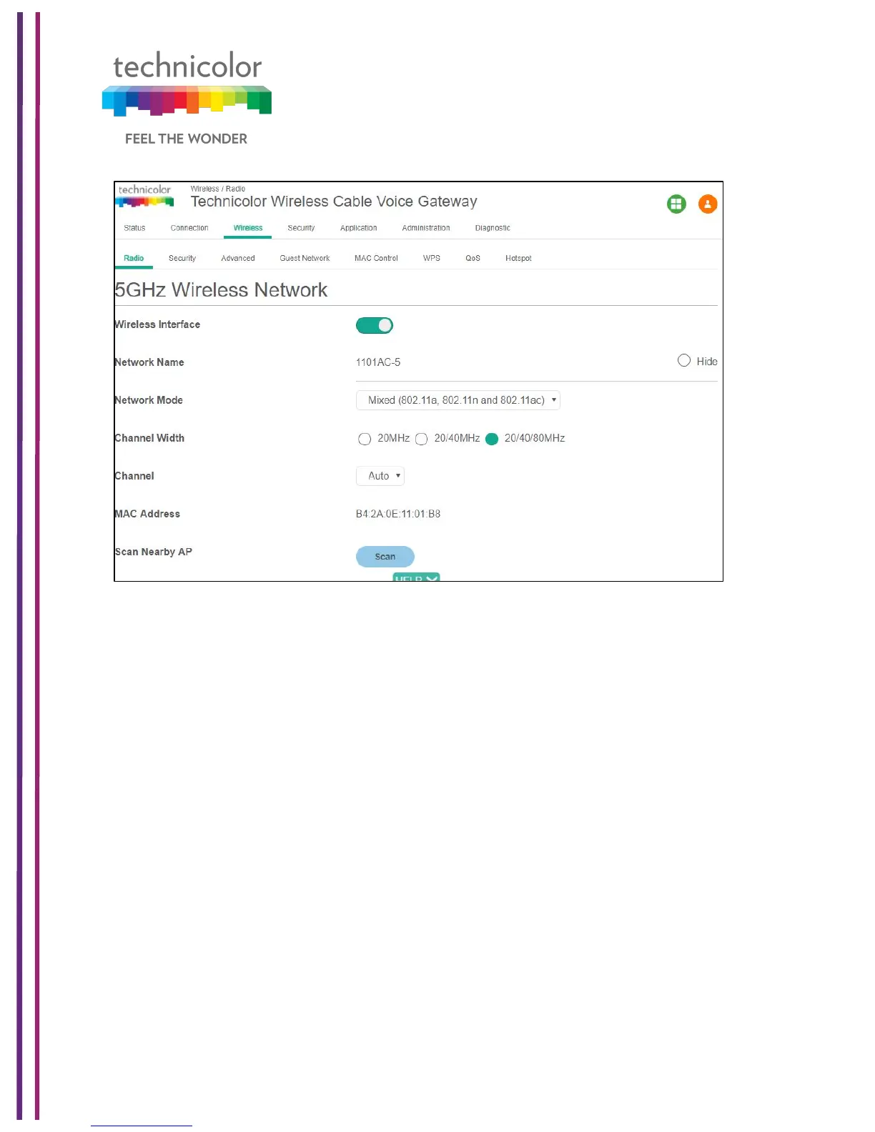
Task: Open the Administration tab
Action: pyautogui.click(x=426, y=228)
